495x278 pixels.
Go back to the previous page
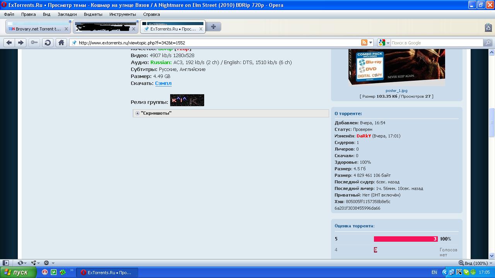tap(9, 43)
